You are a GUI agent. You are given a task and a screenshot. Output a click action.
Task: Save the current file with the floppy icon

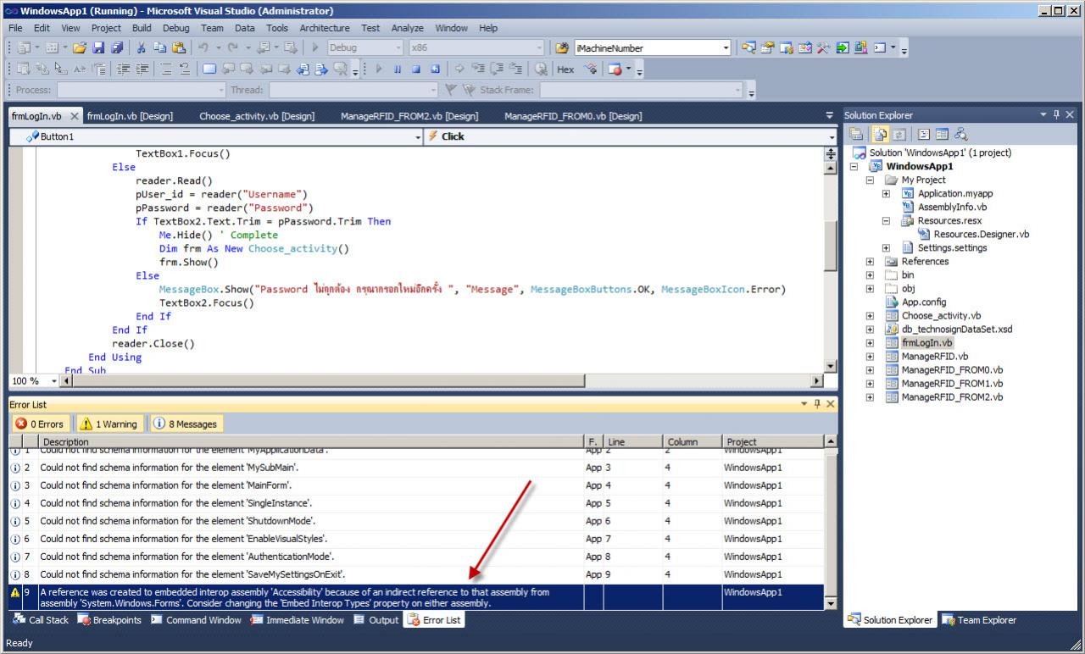tap(97, 48)
